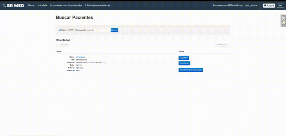Open the Menu dropdown

[x=32, y=6]
